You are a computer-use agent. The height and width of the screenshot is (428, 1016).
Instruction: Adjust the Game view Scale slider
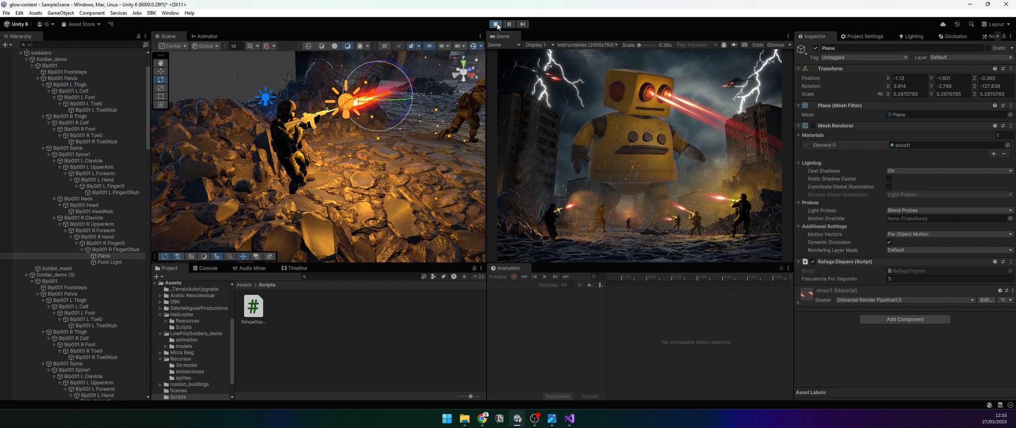click(x=646, y=45)
